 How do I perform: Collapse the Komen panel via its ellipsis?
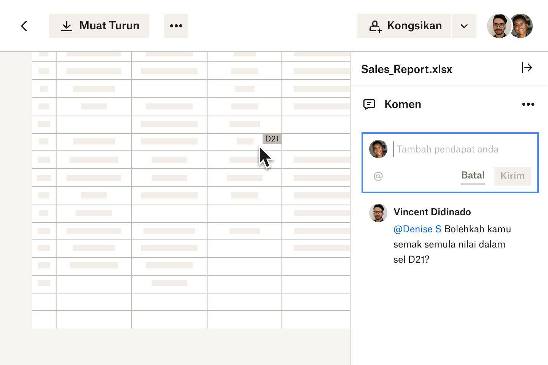pos(528,104)
